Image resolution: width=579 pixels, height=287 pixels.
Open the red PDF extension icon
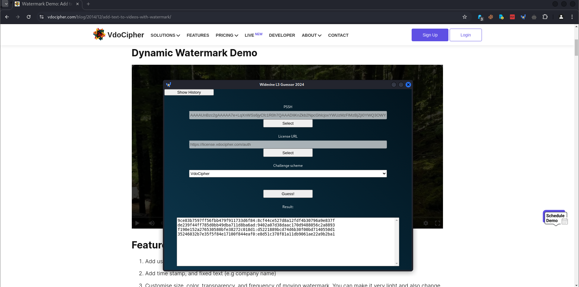pyautogui.click(x=512, y=17)
